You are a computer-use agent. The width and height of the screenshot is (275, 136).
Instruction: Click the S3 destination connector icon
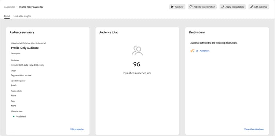pyautogui.click(x=192, y=51)
